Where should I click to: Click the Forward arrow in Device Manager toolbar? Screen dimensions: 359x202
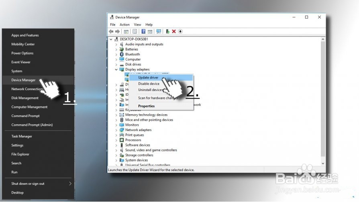click(117, 32)
